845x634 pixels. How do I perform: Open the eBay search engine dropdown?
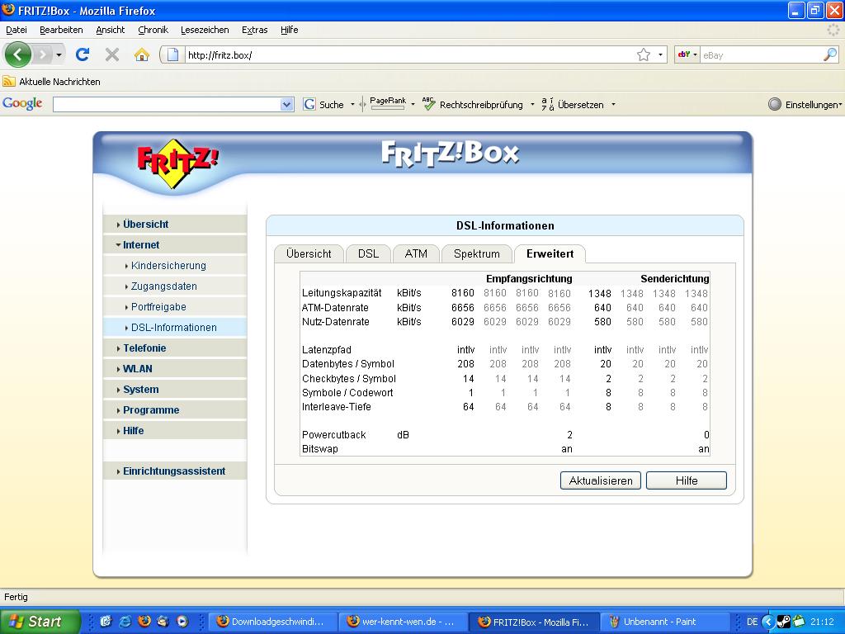pos(695,54)
